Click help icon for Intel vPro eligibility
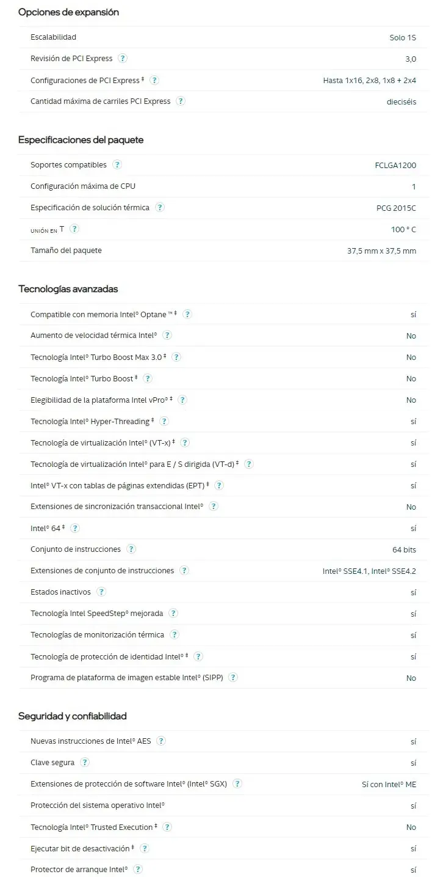Viewport: 446px width, 877px height. [182, 400]
